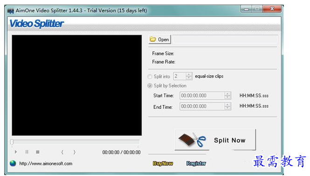Click the Video Splitter logo text
310x176 pixels.
tap(37, 24)
